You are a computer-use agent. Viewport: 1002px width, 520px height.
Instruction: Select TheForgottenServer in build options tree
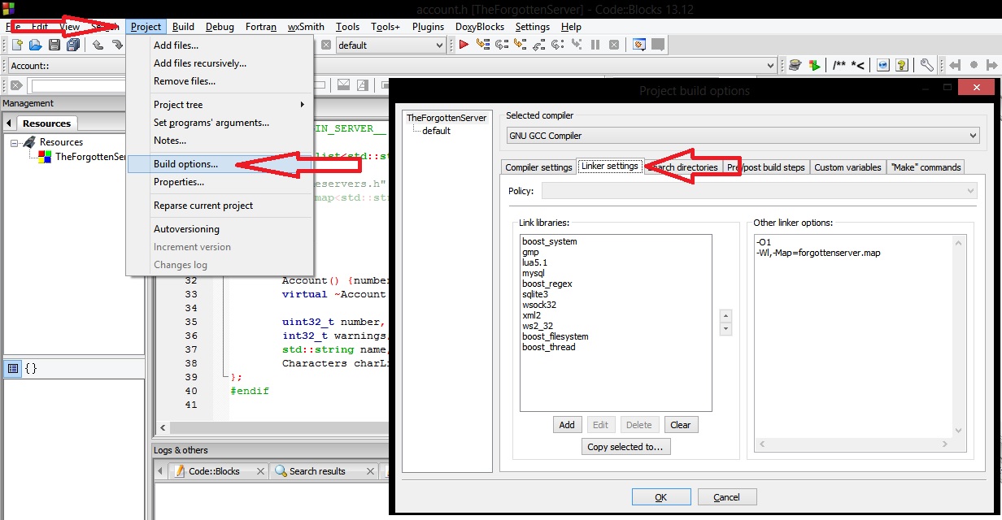[447, 118]
